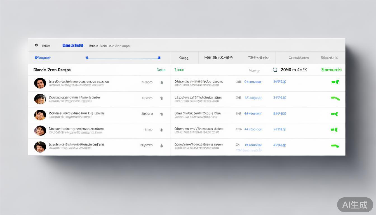
Task: Click the asterisk icon in the last row
Action: click(161, 146)
